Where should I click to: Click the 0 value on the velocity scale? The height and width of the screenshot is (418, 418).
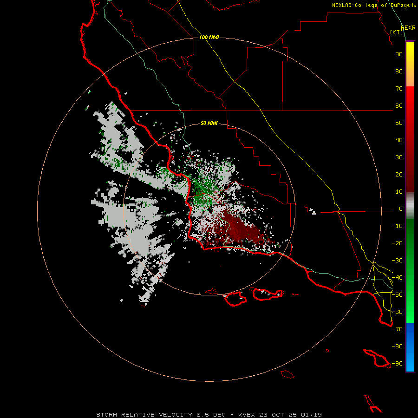pos(401,209)
